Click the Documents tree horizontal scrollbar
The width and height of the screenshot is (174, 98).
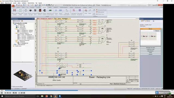pos(23,62)
